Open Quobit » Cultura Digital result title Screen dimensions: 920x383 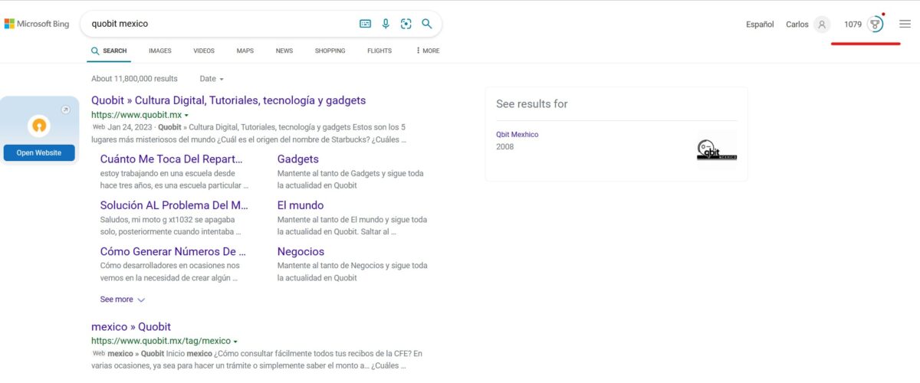click(x=228, y=100)
